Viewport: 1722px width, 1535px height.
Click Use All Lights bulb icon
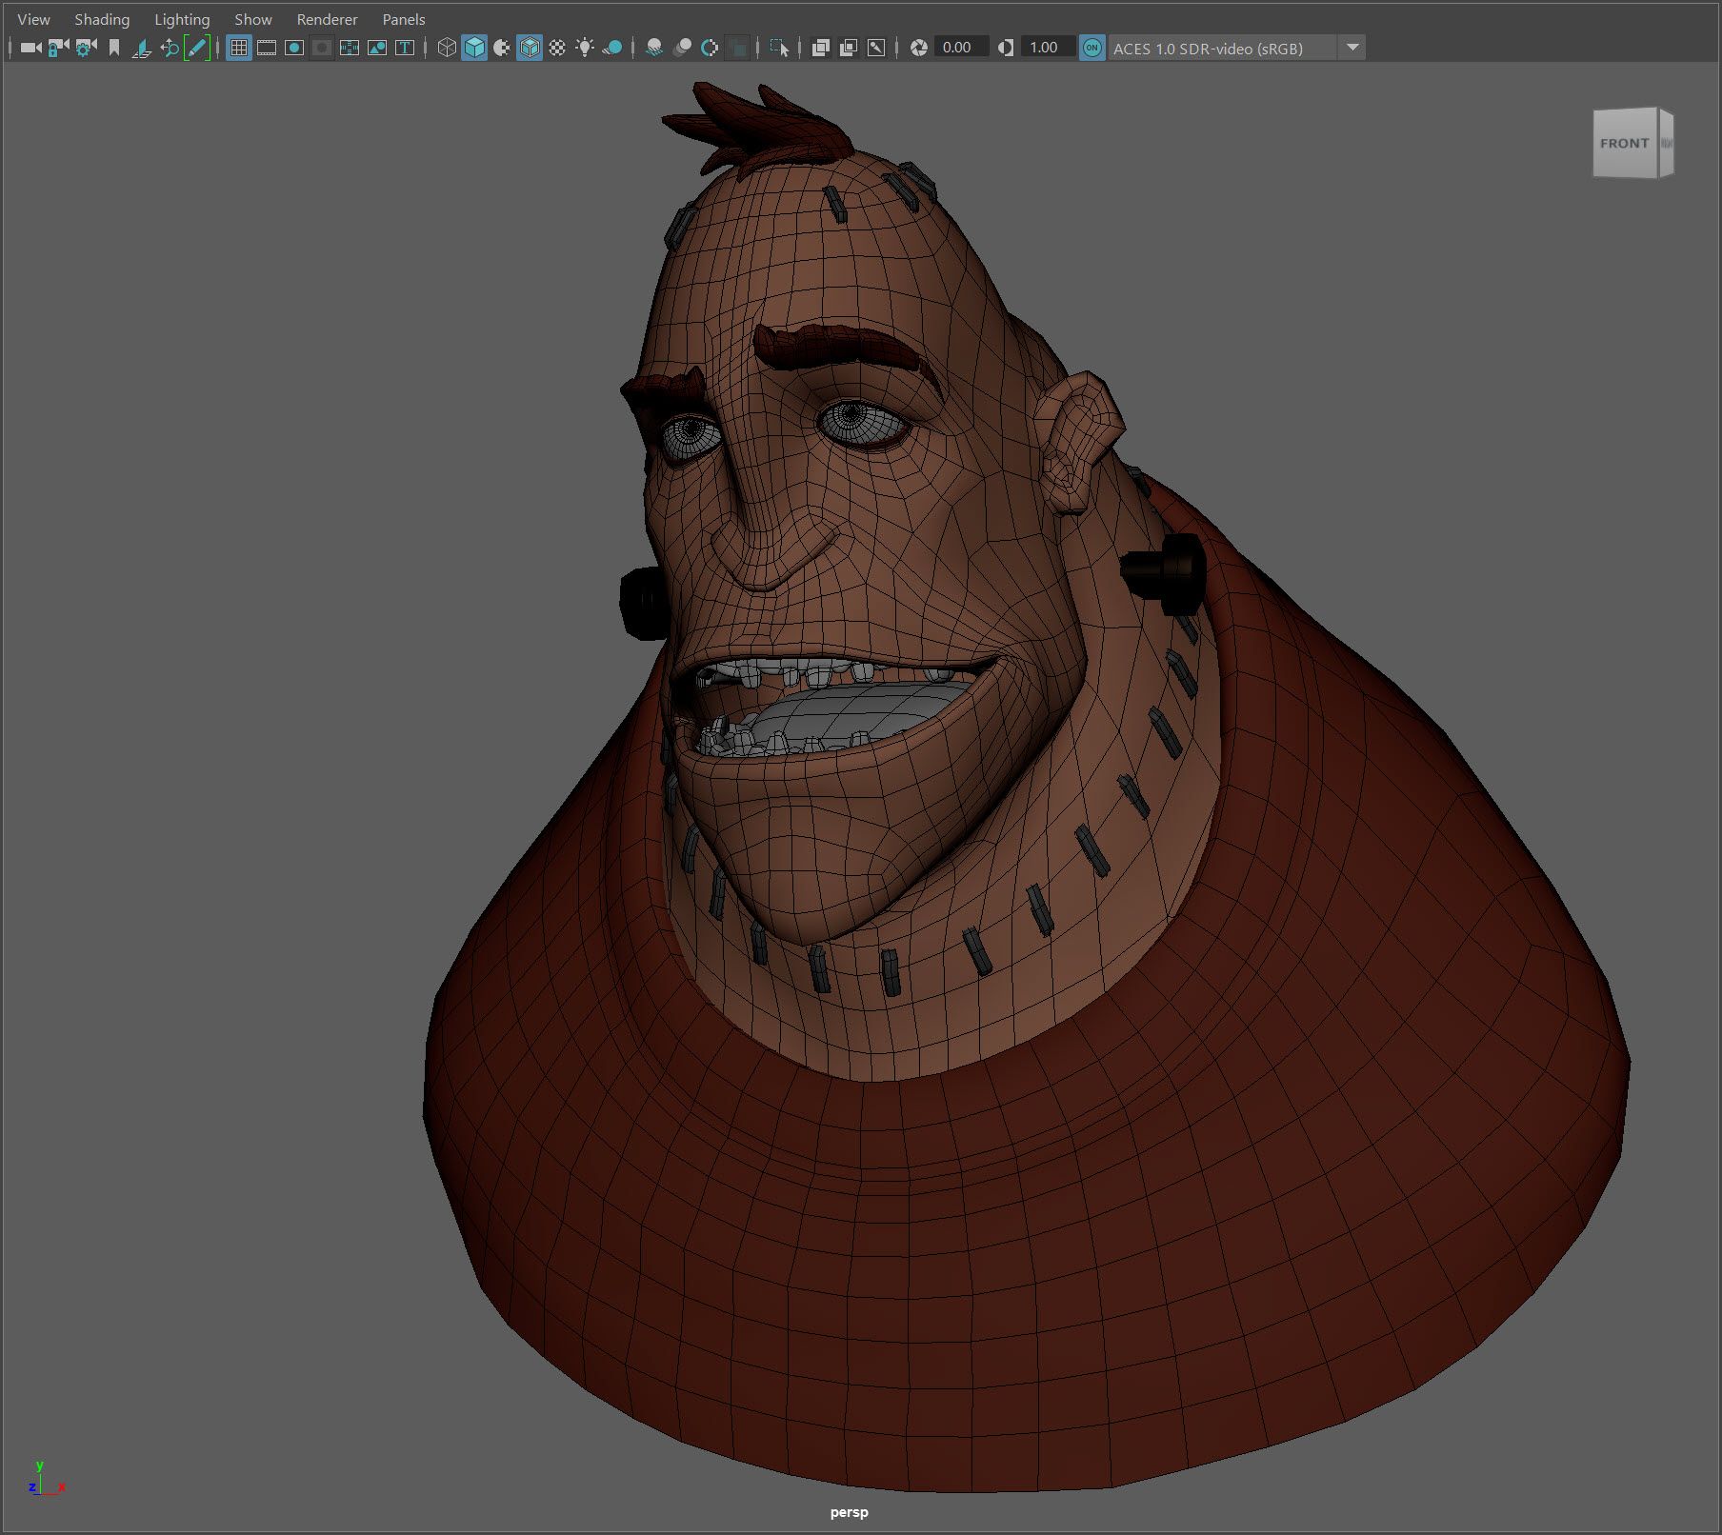click(x=585, y=48)
